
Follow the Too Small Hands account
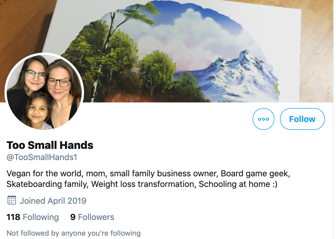pos(302,119)
